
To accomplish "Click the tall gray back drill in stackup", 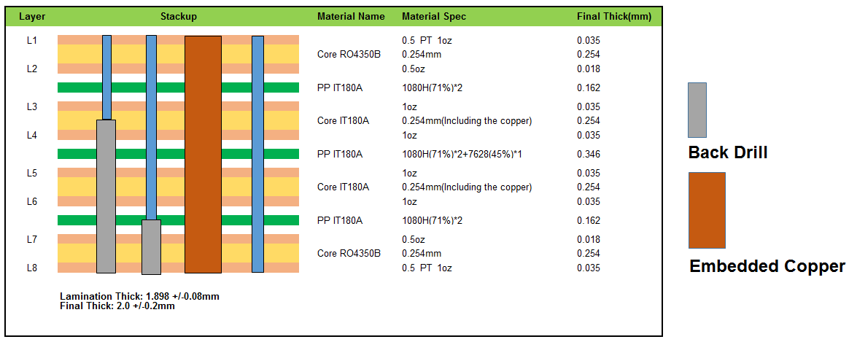I will (106, 195).
